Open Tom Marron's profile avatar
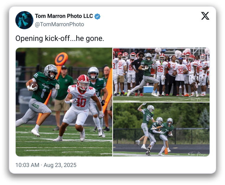 point(24,20)
